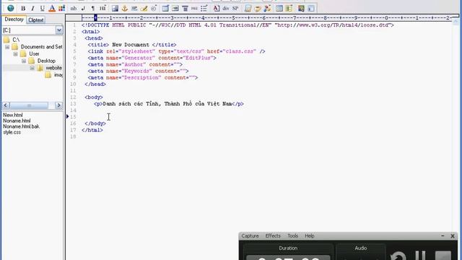This screenshot has width=462, height=260.
Task: Select the website folder in tree
Action: pos(53,68)
